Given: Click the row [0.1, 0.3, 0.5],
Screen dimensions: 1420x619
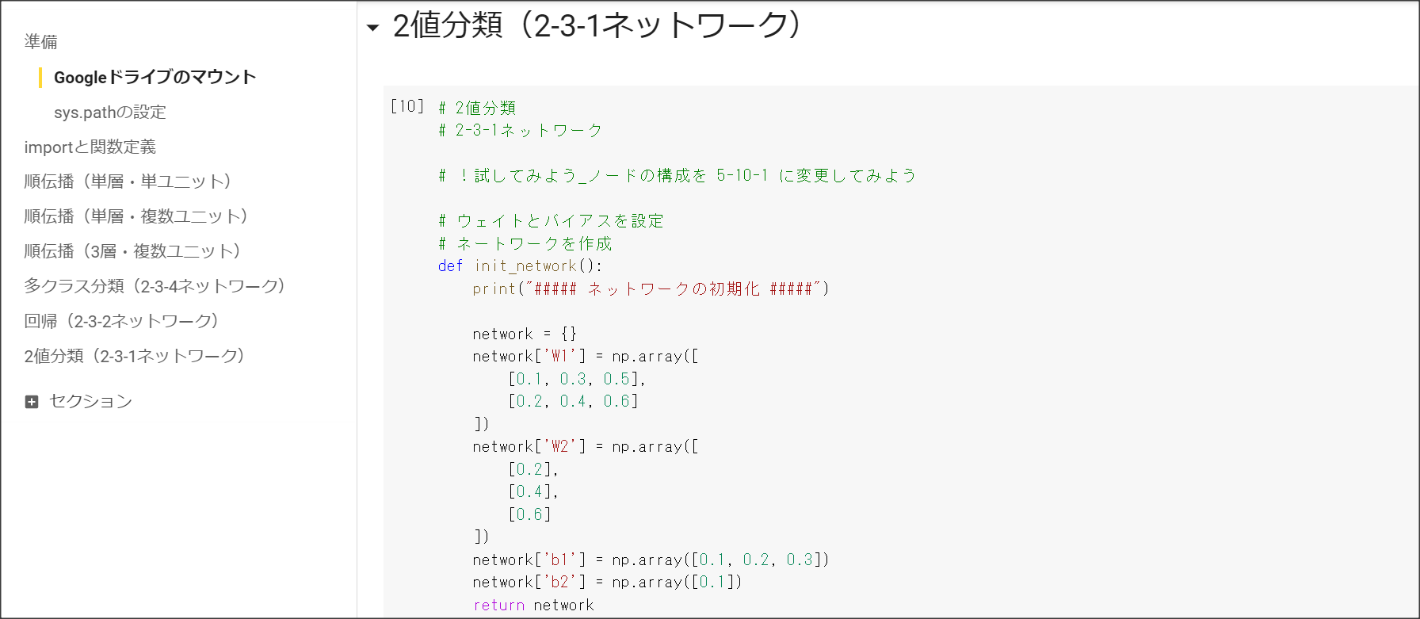Looking at the screenshot, I should 577,379.
